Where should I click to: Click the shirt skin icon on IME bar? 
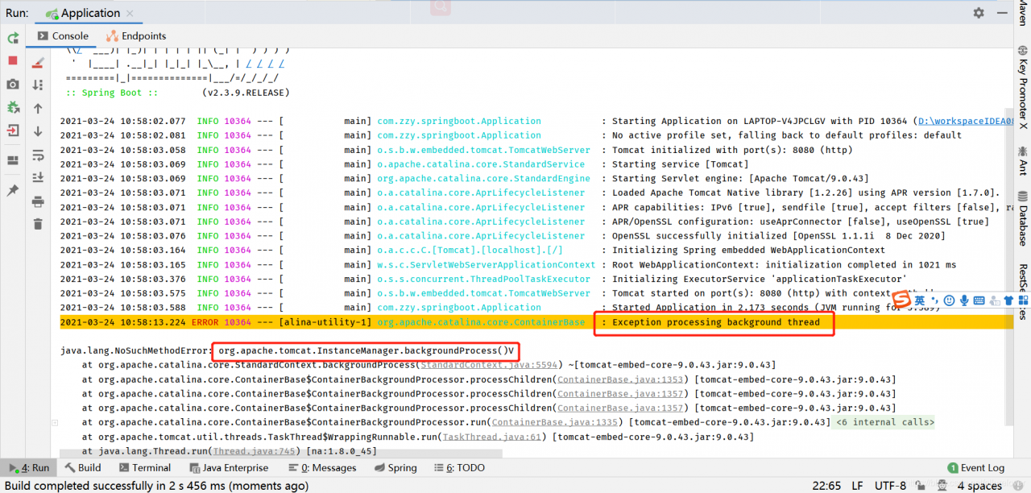tap(1008, 300)
